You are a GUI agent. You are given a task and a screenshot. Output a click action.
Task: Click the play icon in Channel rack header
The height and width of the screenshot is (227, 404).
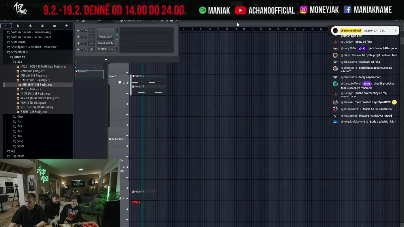[x=78, y=20]
